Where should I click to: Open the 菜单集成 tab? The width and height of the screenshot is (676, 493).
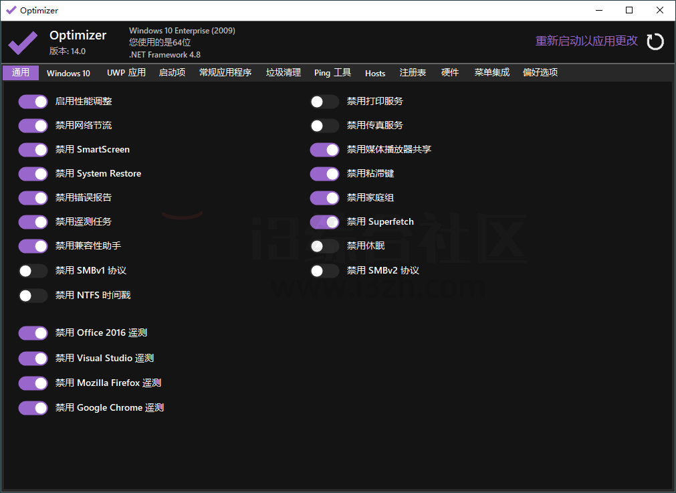pyautogui.click(x=492, y=72)
